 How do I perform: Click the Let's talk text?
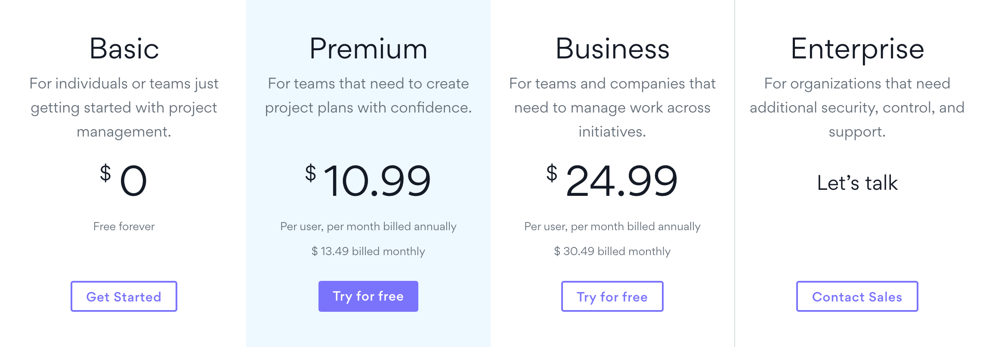857,183
